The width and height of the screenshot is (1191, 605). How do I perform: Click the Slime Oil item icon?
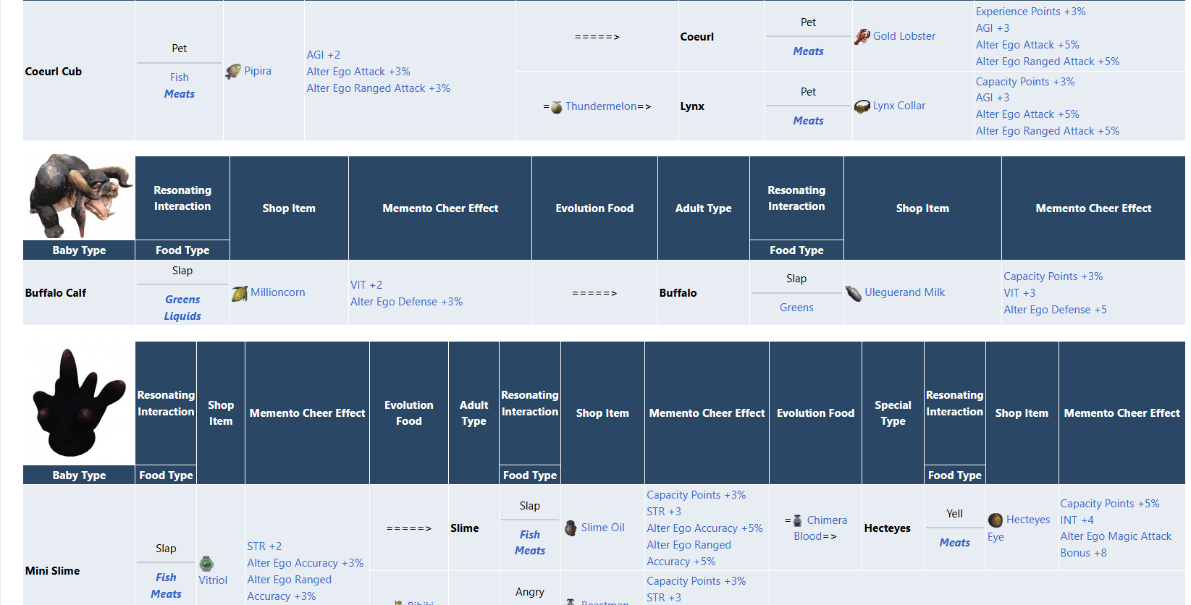(571, 528)
